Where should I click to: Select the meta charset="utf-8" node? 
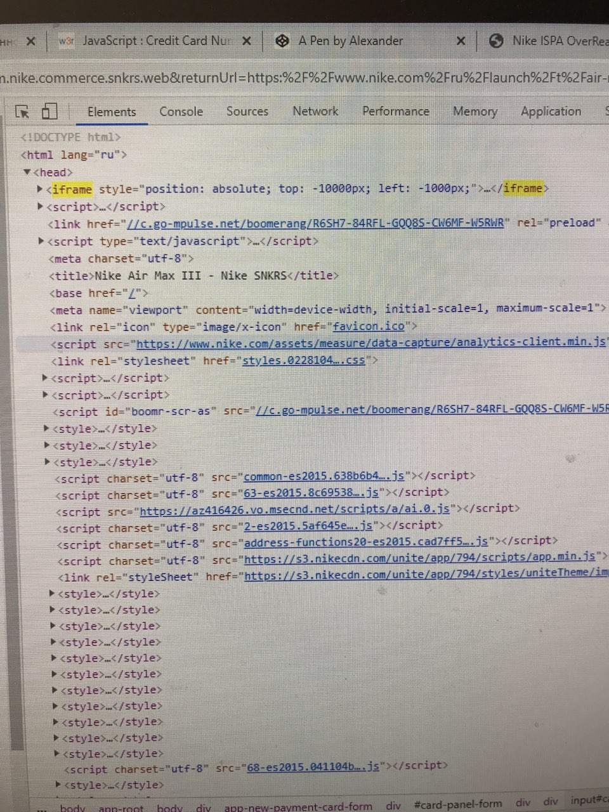[121, 259]
